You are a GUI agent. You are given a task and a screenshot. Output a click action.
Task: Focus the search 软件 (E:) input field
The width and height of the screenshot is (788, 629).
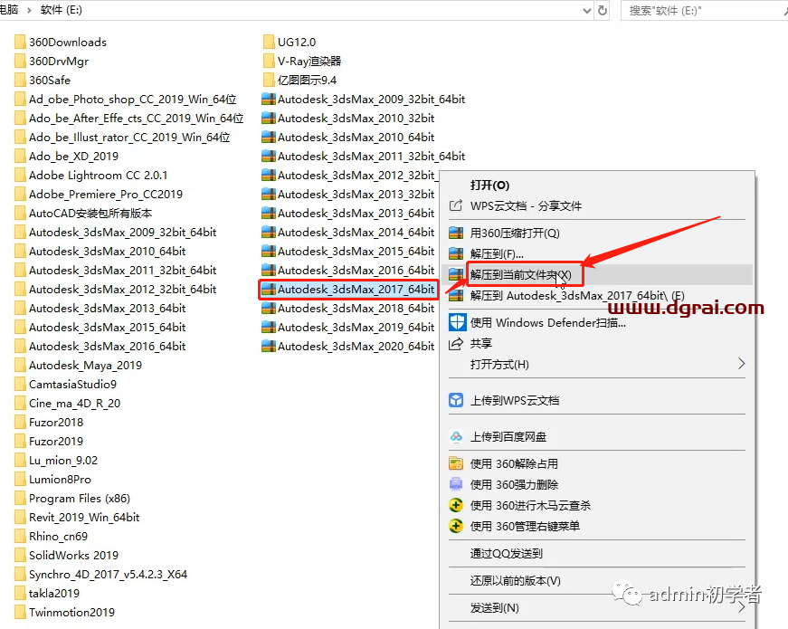704,11
